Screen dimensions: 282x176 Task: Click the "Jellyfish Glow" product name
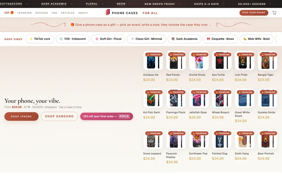(198, 112)
